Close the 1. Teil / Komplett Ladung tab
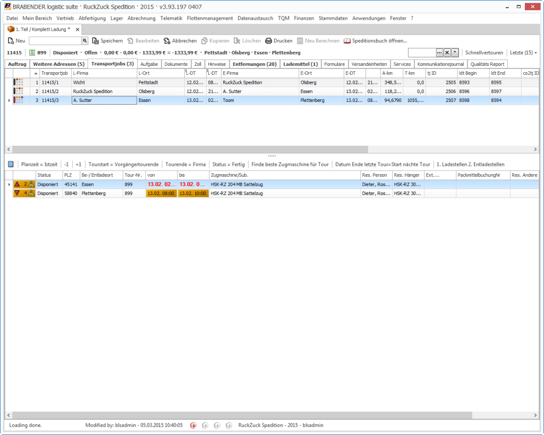544x435 pixels. coord(78,30)
